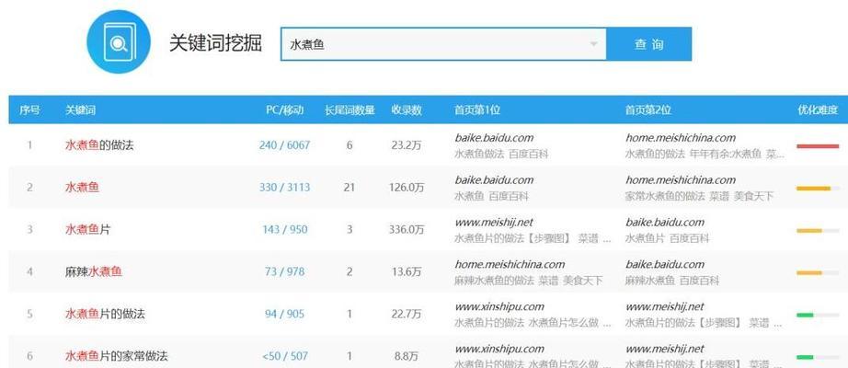Image resolution: width=848 pixels, height=368 pixels.
Task: Click home.meishichina.com first-place result for 麻辣水煮鱼
Action: 510,265
